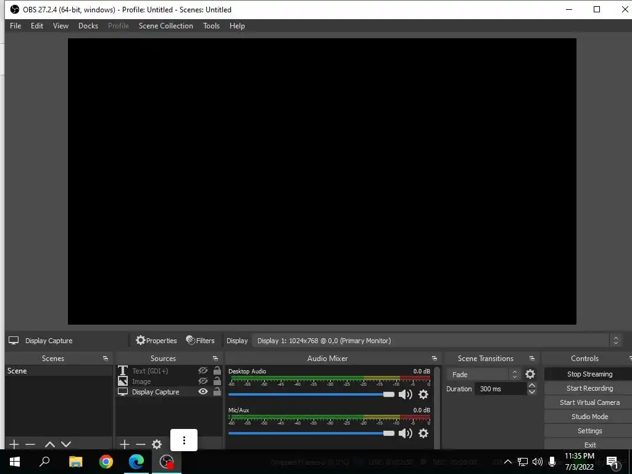Toggle visibility of Image source
The width and height of the screenshot is (632, 474).
point(203,381)
